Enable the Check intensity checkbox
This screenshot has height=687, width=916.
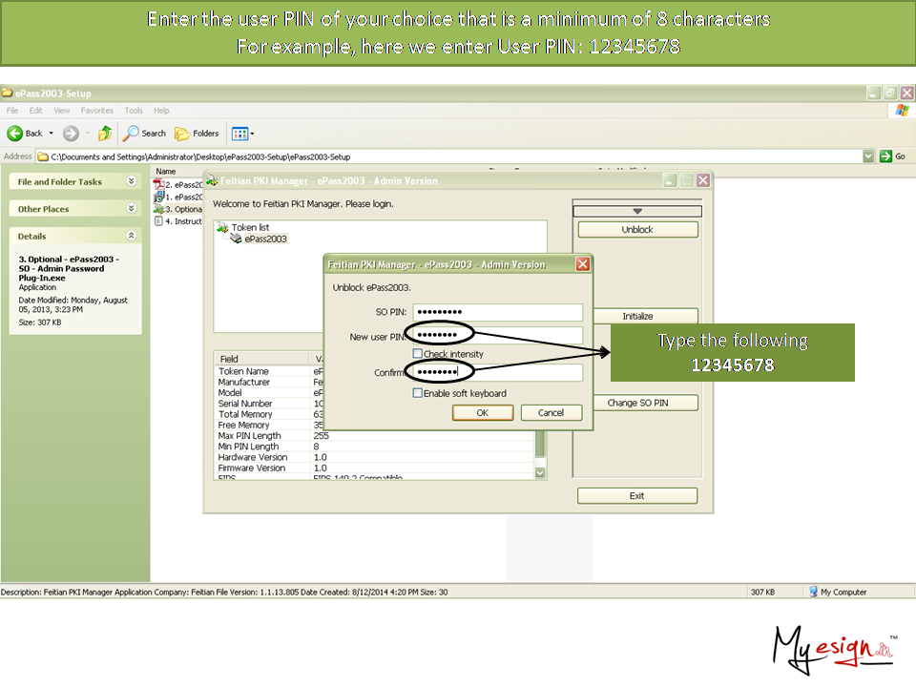(x=418, y=354)
